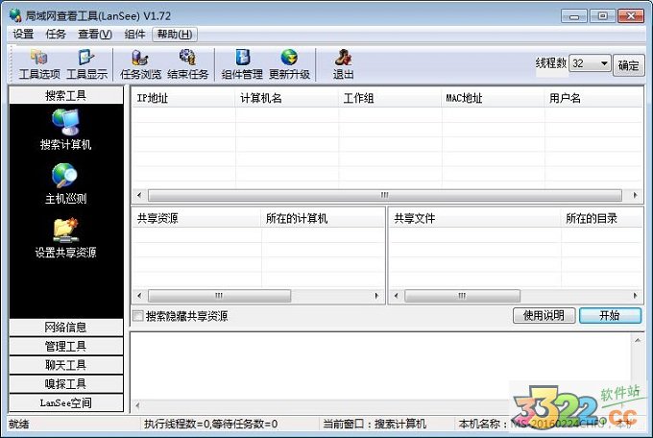Click 共享资源 list scrollbar right arrow

(x=376, y=296)
